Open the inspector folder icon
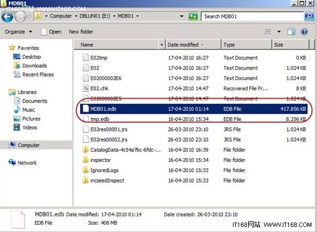The height and width of the screenshot is (232, 317). click(x=85, y=160)
